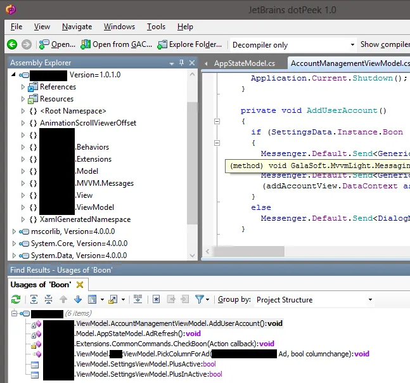
Task: Switch to the AppStateModel.cs tab
Action: 244,63
